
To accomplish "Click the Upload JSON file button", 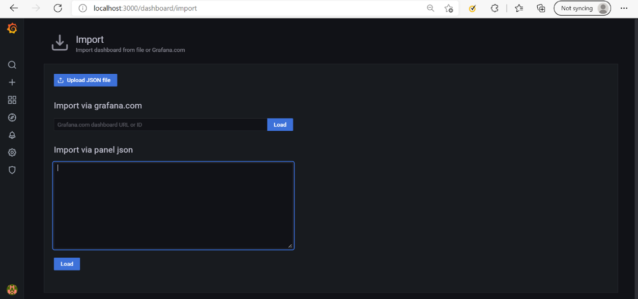I will [x=85, y=80].
